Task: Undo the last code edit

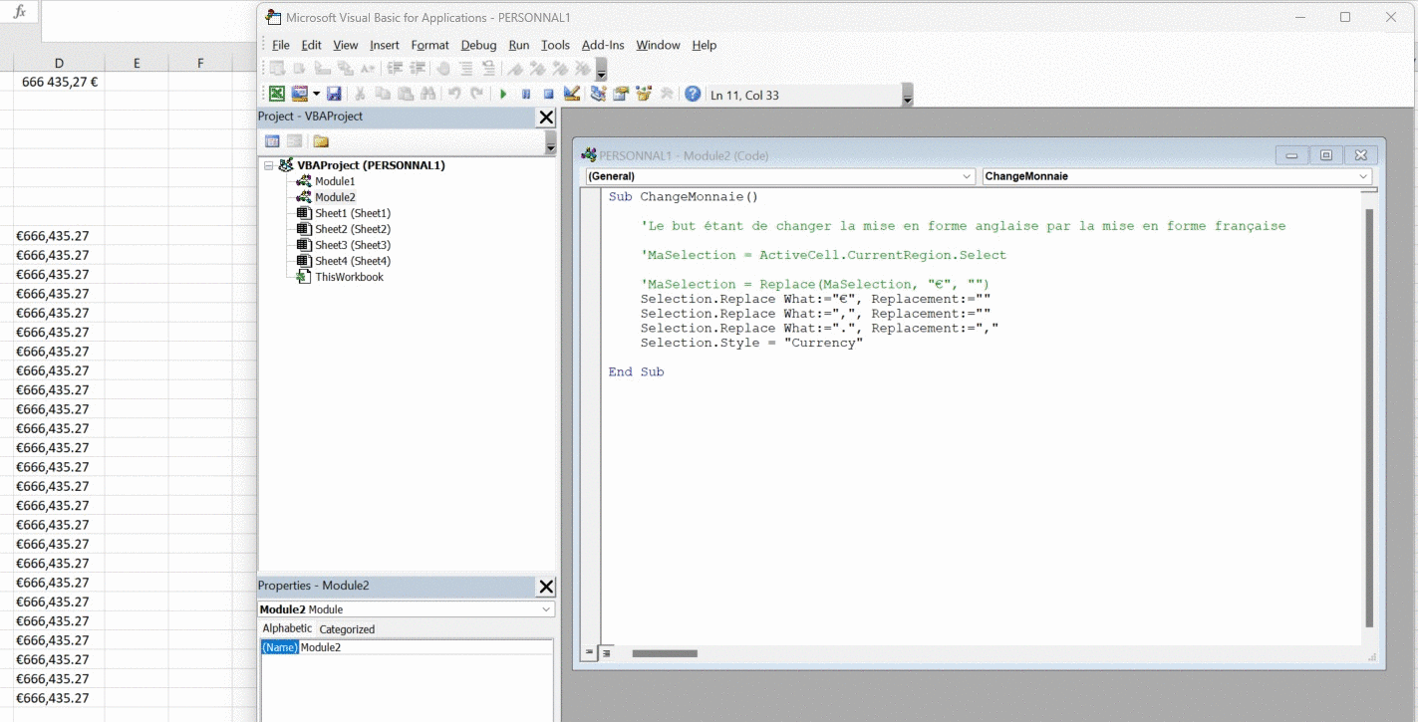Action: click(x=455, y=93)
